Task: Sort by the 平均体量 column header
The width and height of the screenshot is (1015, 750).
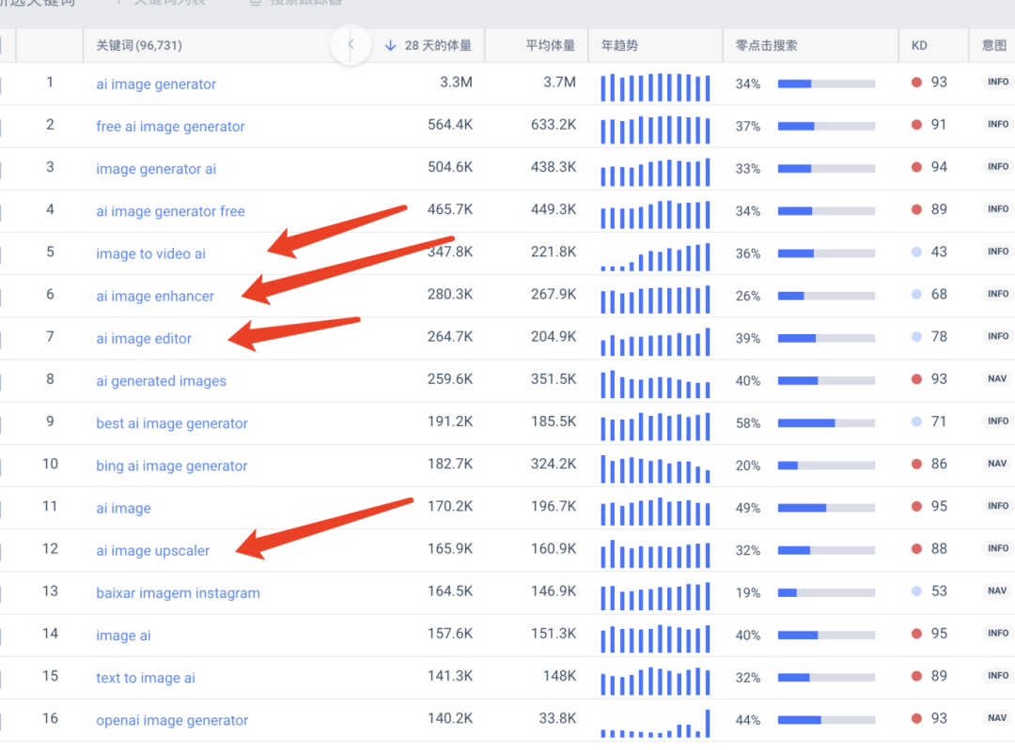Action: point(550,45)
